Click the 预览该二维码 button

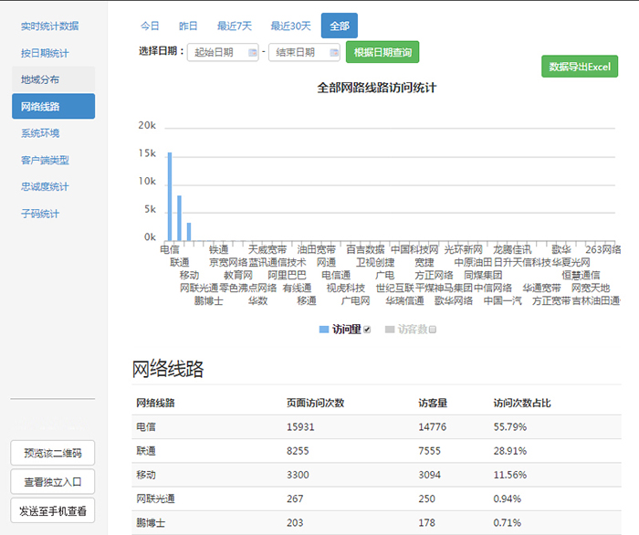click(52, 453)
